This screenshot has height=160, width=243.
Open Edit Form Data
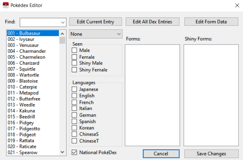pos(211,22)
